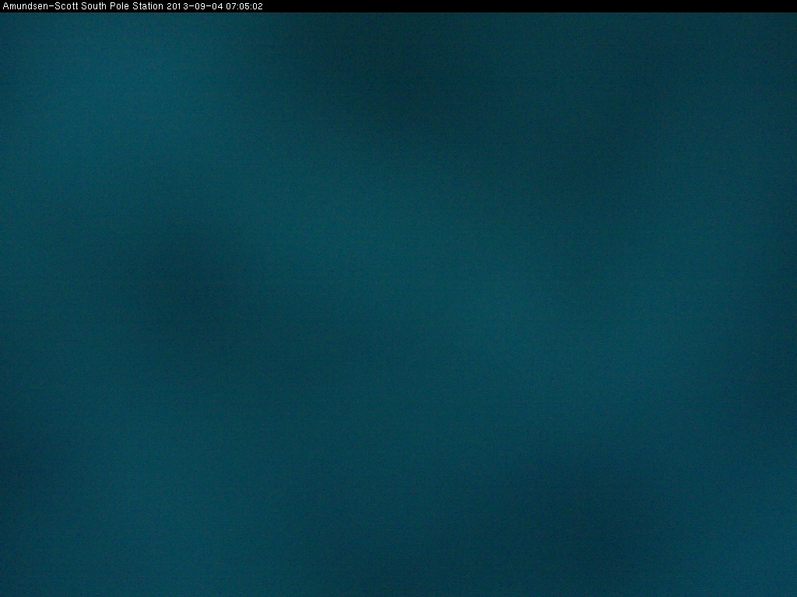Click the date '2013-09-04' in the overlay

pos(195,6)
